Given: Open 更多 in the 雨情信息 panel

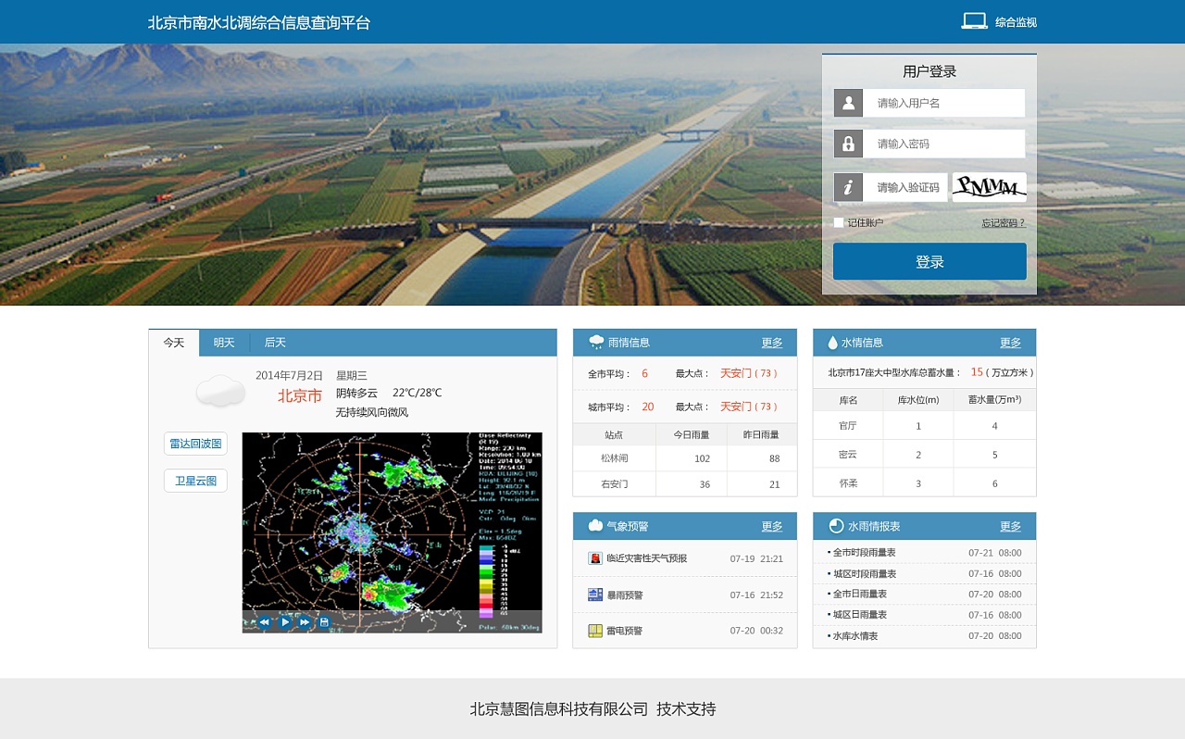Looking at the screenshot, I should pos(772,343).
